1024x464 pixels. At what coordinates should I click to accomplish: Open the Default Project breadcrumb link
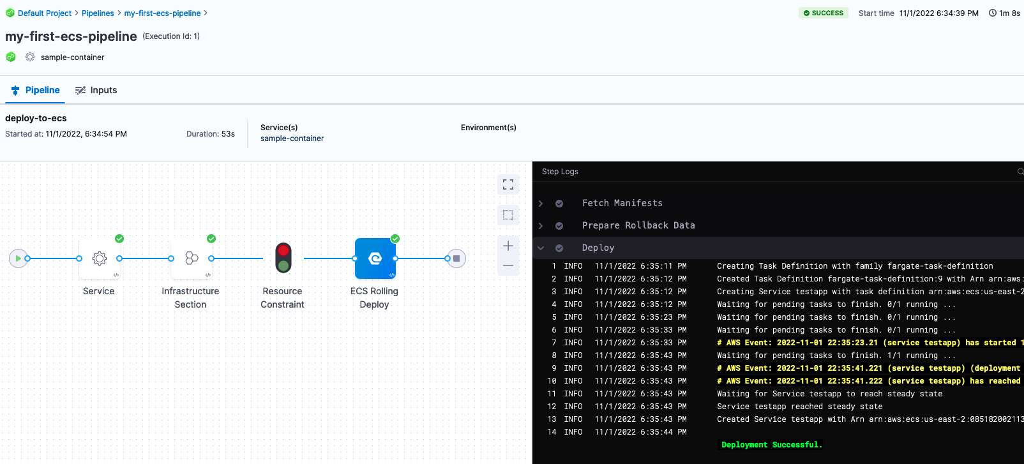[45, 13]
